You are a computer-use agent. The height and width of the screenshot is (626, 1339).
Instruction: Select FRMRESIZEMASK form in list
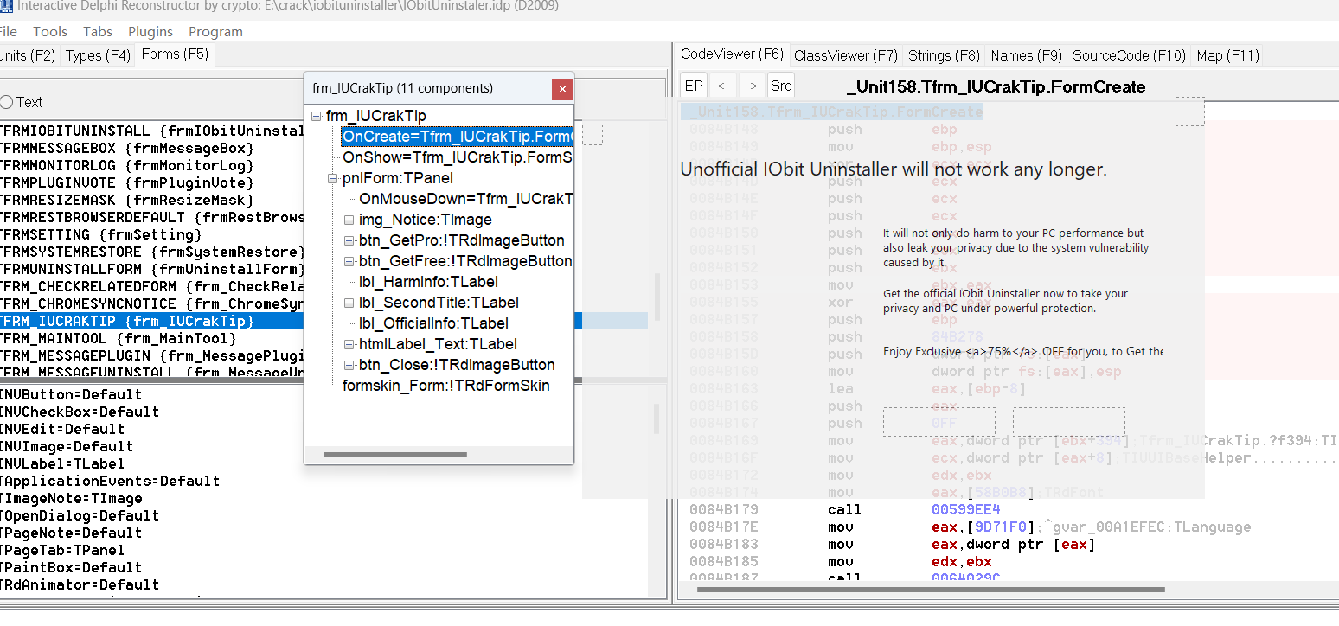[x=152, y=200]
